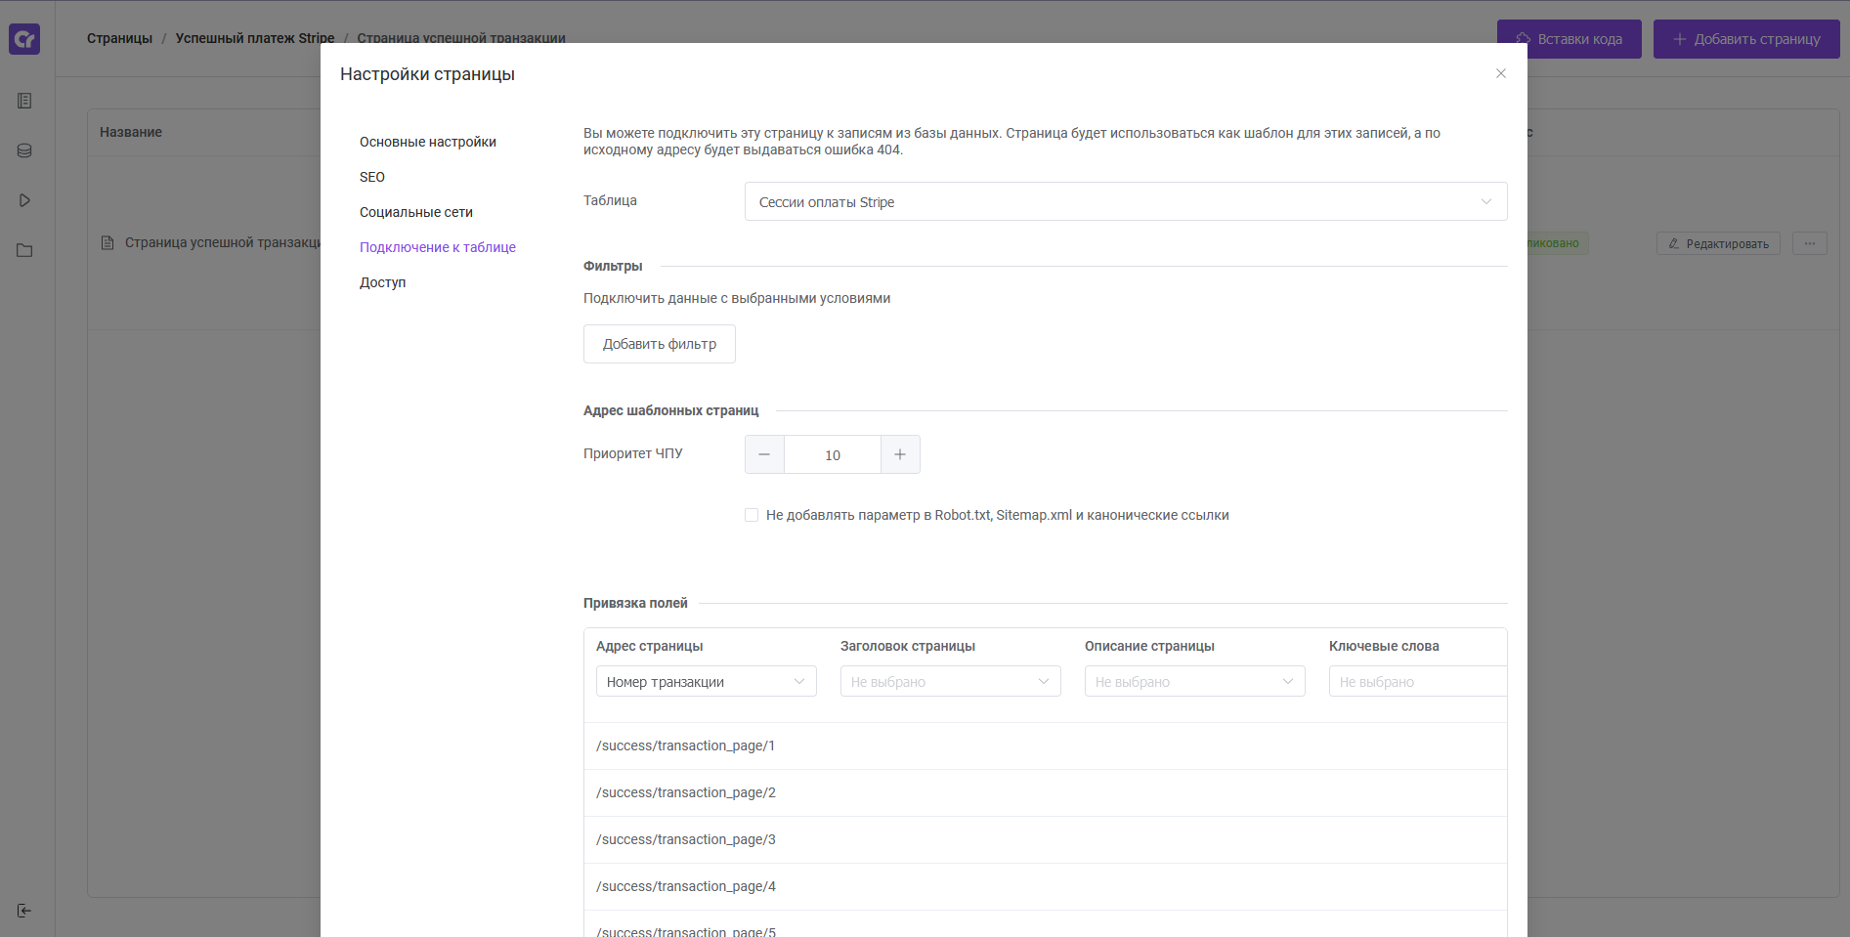Viewport: 1850px width, 937px height.
Task: Click the /success/transaction_page/1 row
Action: [1045, 745]
